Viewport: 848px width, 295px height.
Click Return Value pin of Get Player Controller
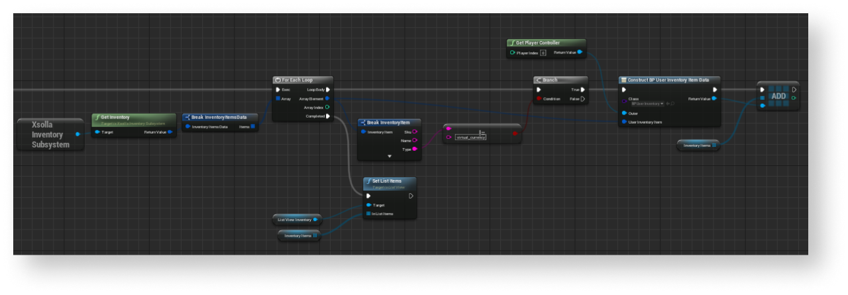(580, 52)
